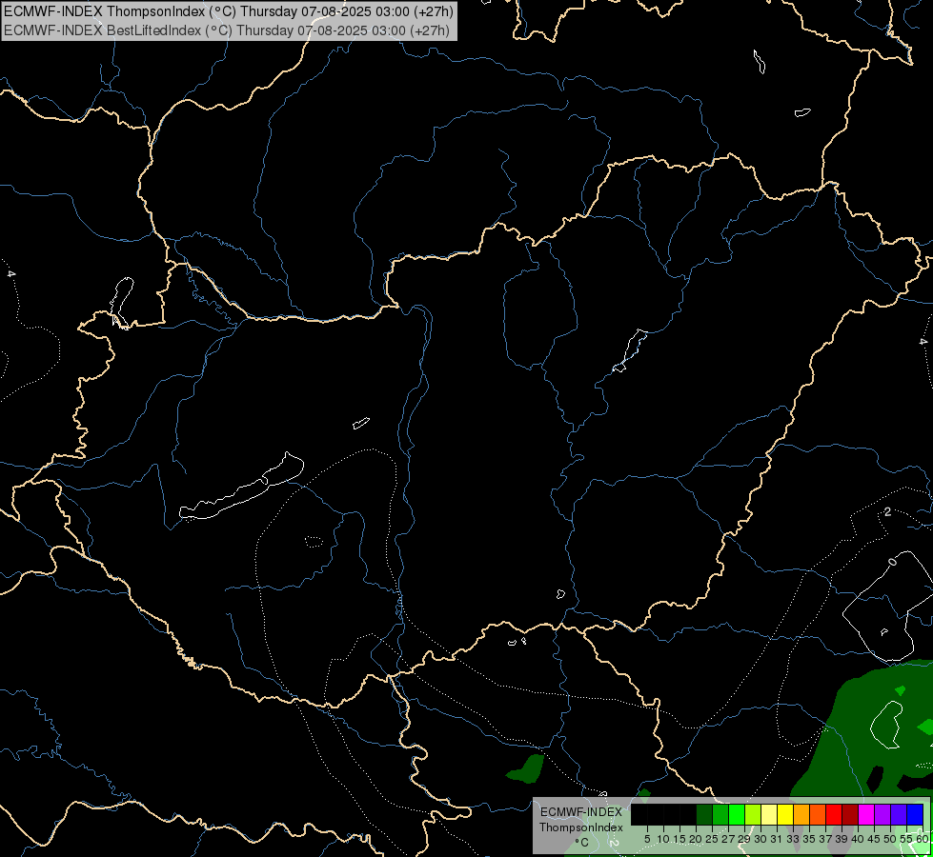Select the magenta 40–45 legend swatch
Viewport: 933px width, 857px height.
pos(867,814)
